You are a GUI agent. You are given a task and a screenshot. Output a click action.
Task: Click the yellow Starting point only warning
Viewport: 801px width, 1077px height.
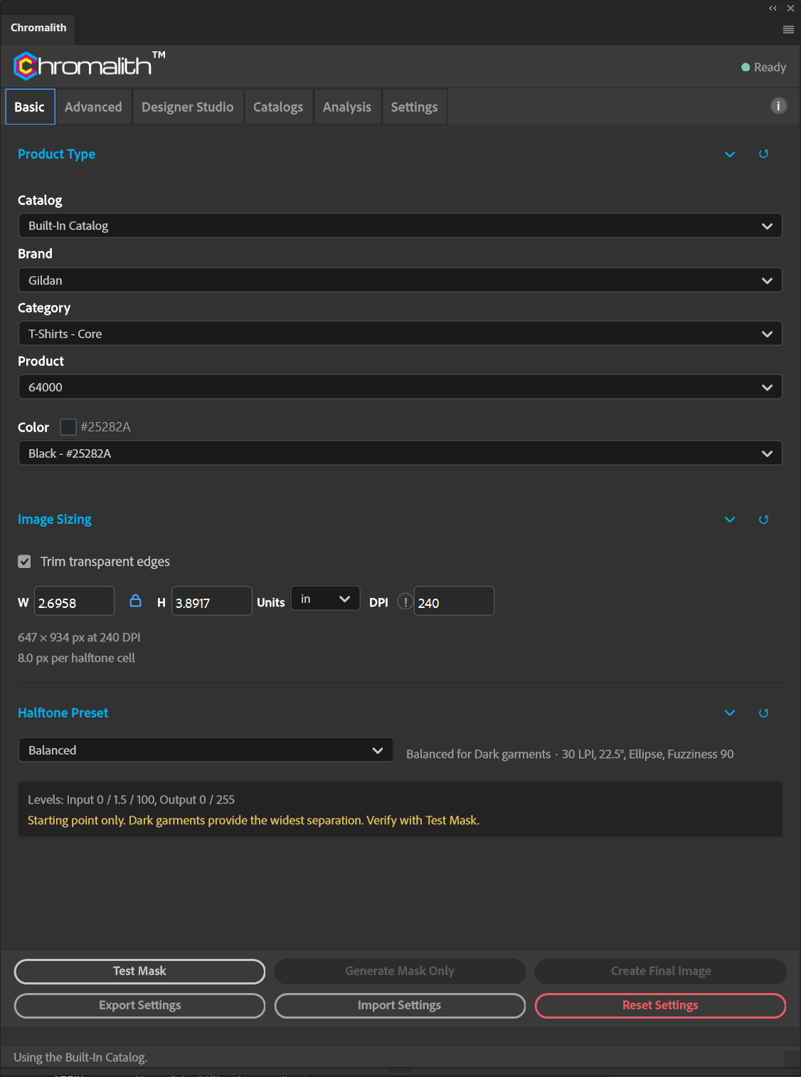(254, 821)
